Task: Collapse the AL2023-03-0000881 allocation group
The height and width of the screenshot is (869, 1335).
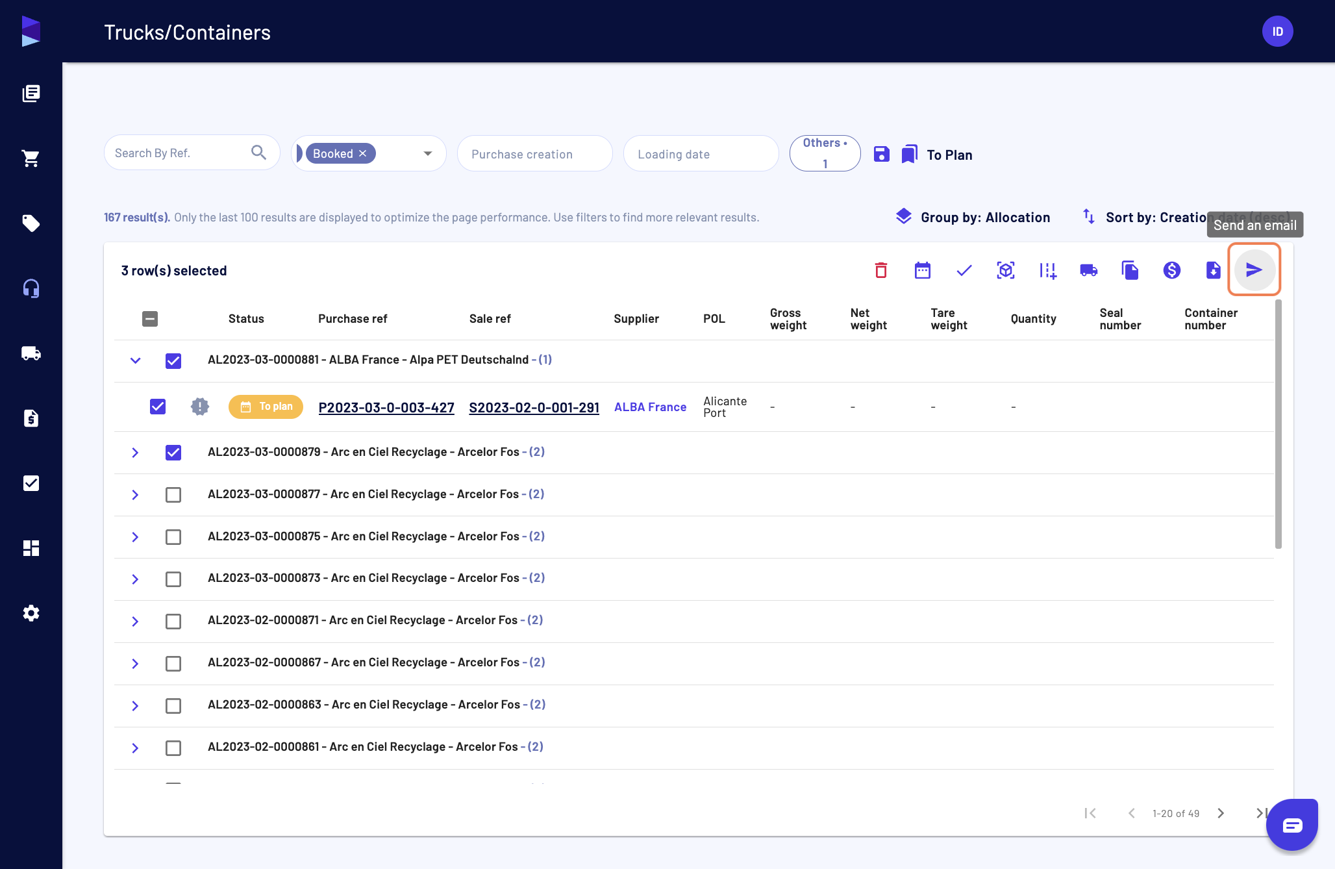Action: pyautogui.click(x=135, y=360)
